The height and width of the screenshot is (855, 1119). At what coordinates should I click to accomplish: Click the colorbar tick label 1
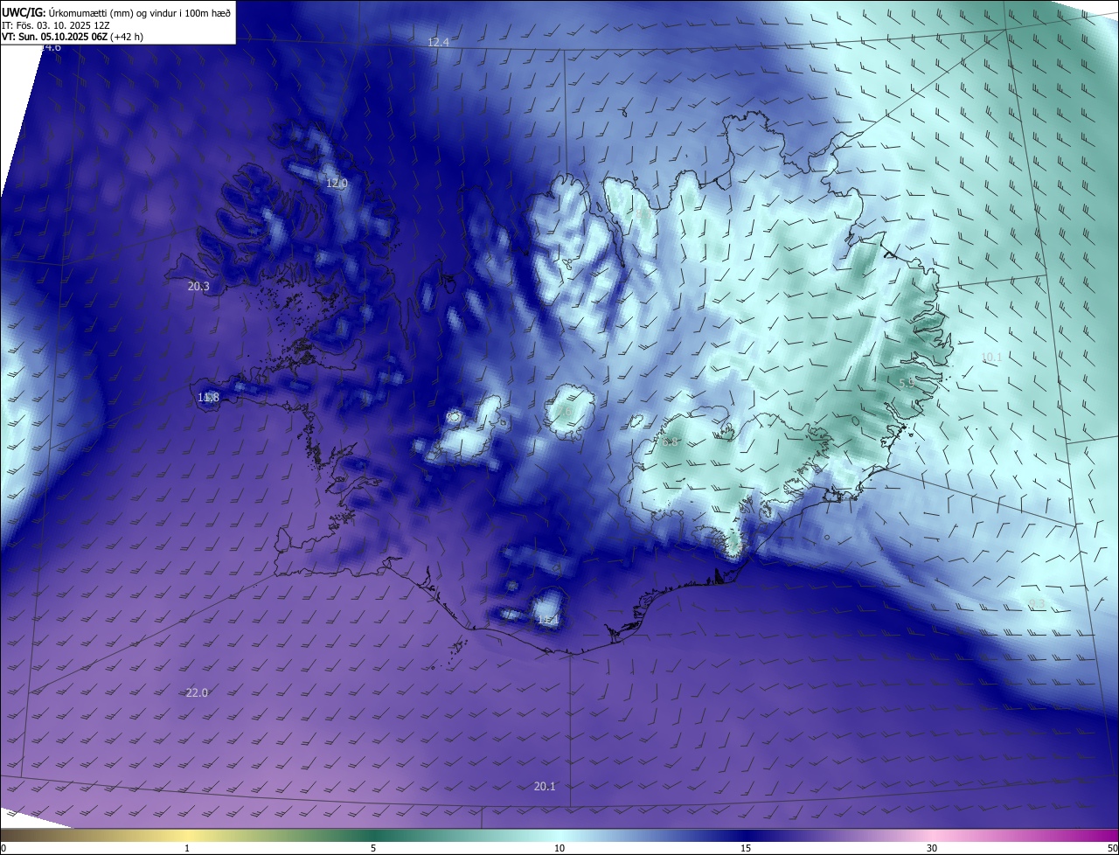(187, 848)
